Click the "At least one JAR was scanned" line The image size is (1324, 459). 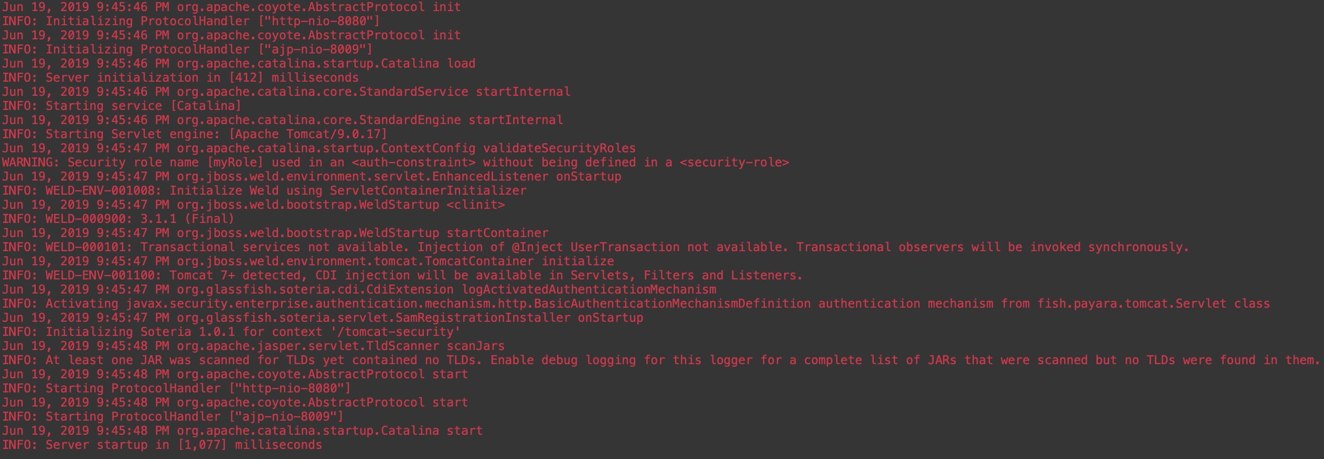(x=660, y=360)
